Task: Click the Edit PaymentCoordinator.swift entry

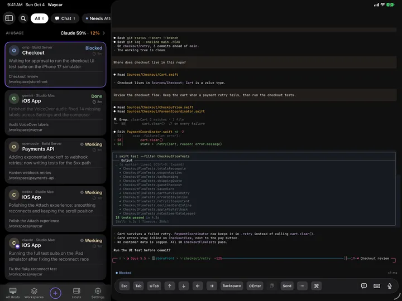Action: click(149, 132)
